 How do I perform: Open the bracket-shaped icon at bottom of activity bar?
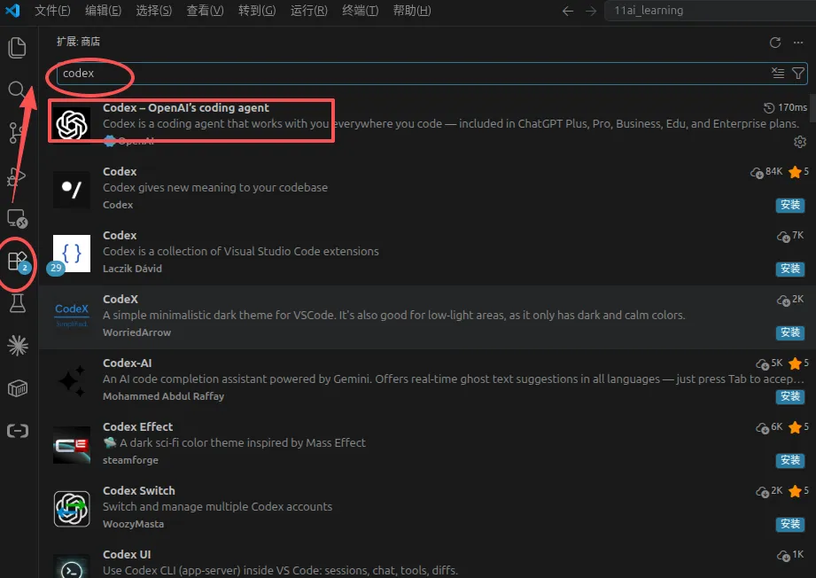(18, 431)
